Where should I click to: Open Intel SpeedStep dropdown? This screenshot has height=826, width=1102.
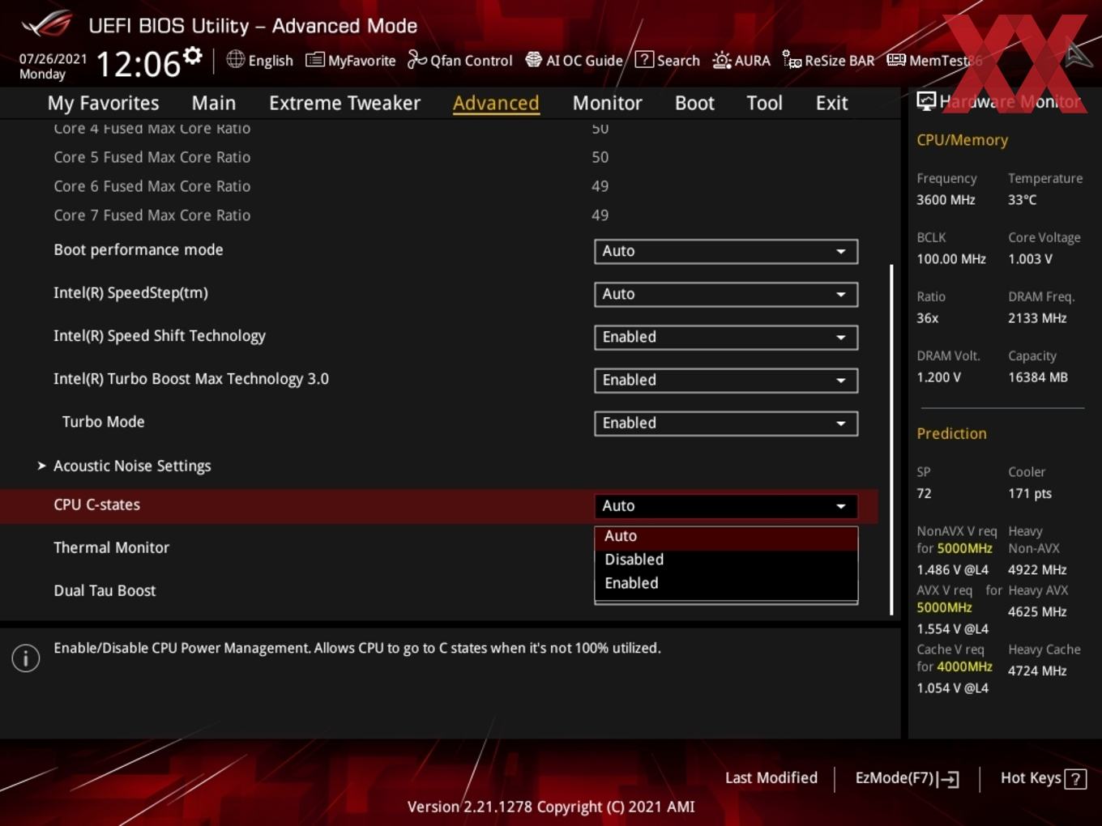point(726,294)
